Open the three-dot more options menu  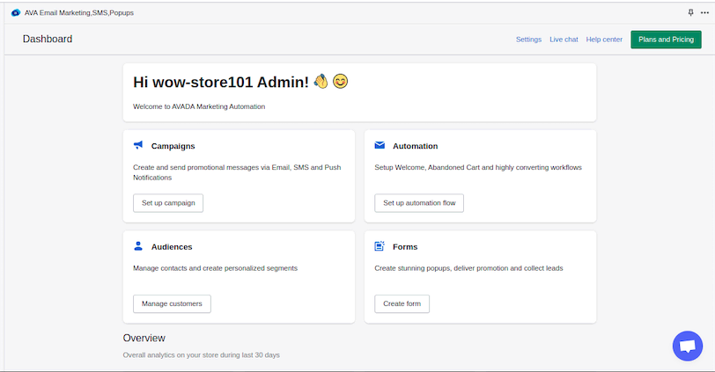pyautogui.click(x=704, y=12)
